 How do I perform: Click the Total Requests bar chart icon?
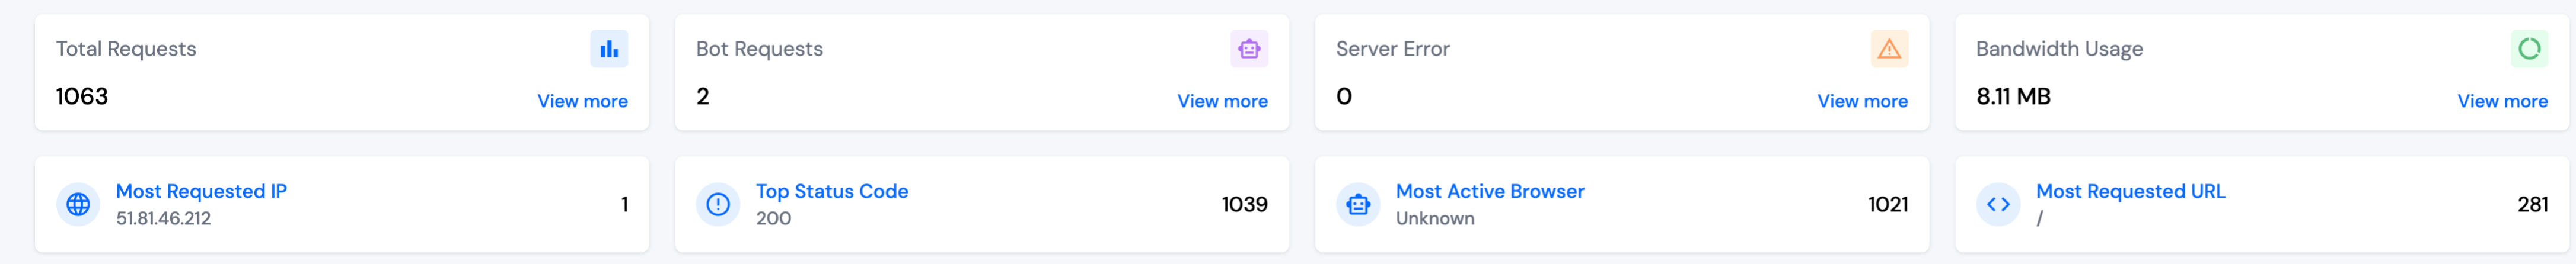pos(608,48)
